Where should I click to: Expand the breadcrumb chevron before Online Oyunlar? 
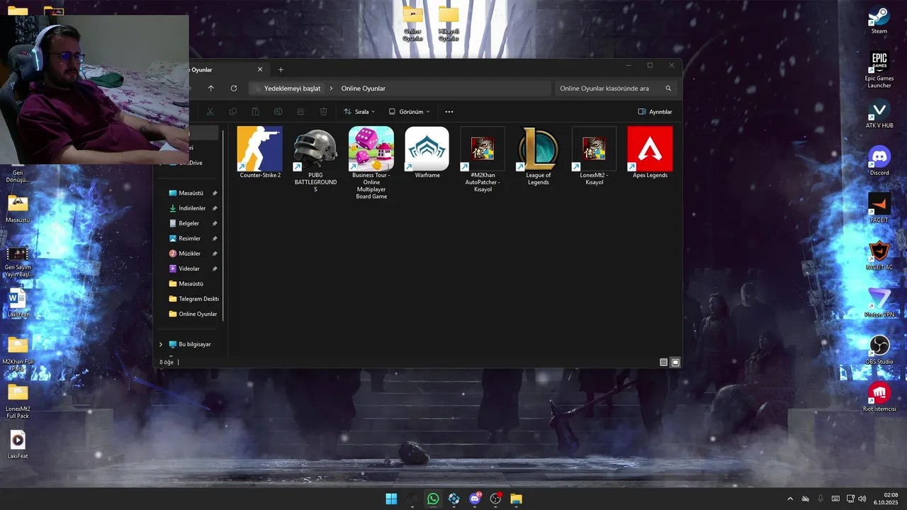tap(331, 89)
